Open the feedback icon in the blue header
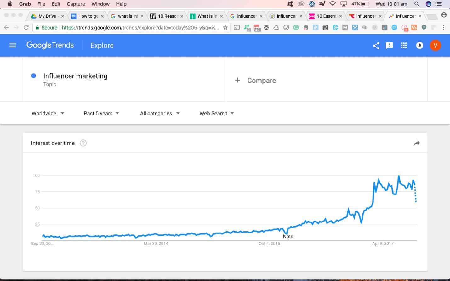The height and width of the screenshot is (281, 450). (390, 46)
